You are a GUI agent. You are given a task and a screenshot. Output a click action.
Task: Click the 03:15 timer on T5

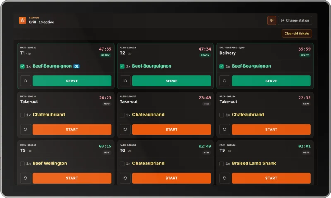pos(105,146)
